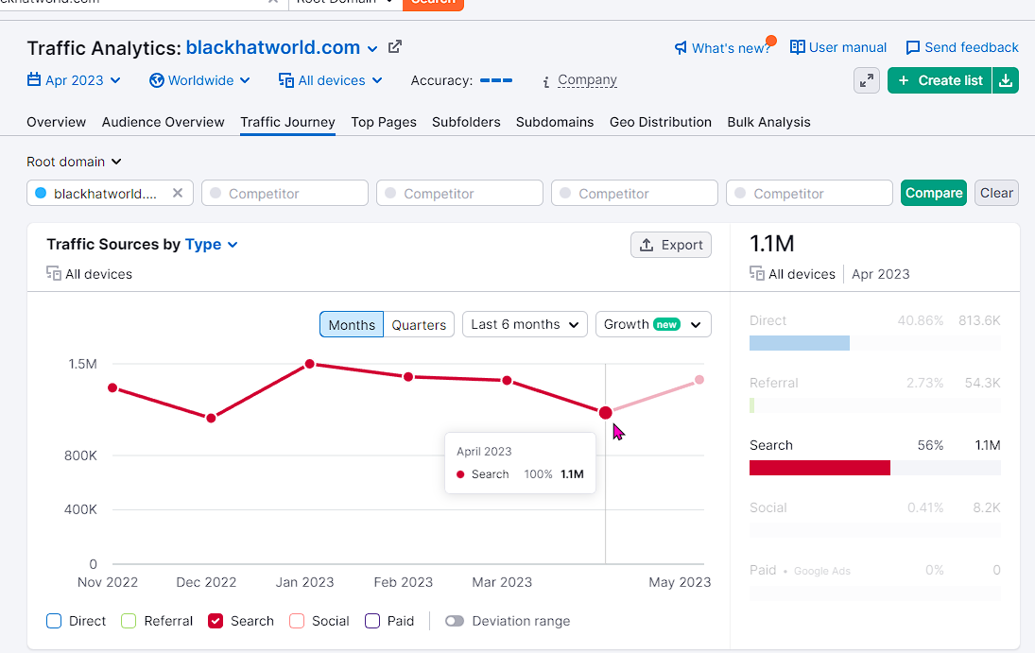Viewport: 1035px width, 653px height.
Task: Click the What's new megaphone icon
Action: [x=681, y=47]
